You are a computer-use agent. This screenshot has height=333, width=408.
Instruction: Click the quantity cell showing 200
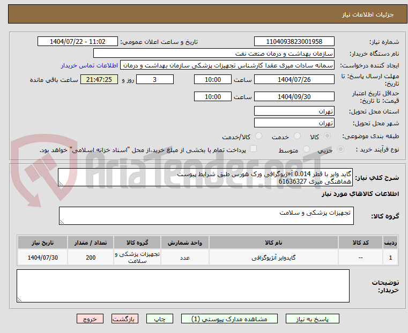click(91, 258)
